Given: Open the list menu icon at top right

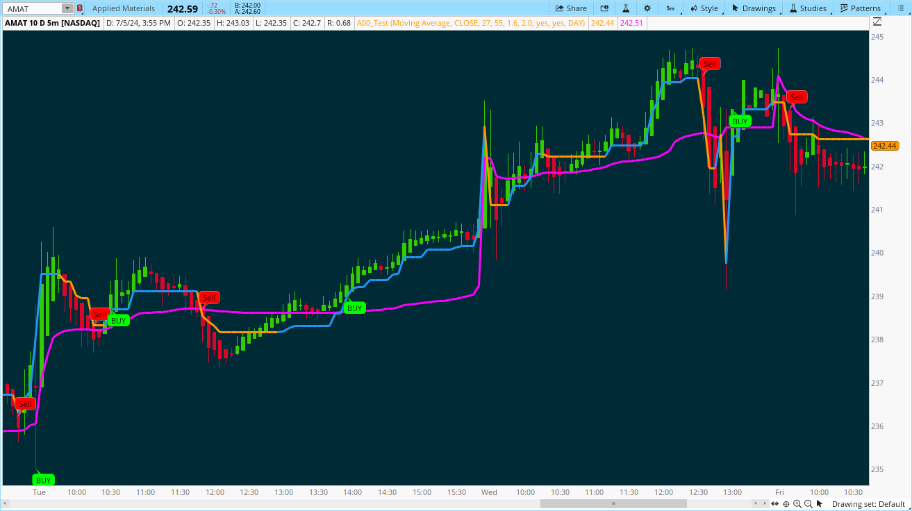Looking at the screenshot, I should click(899, 8).
